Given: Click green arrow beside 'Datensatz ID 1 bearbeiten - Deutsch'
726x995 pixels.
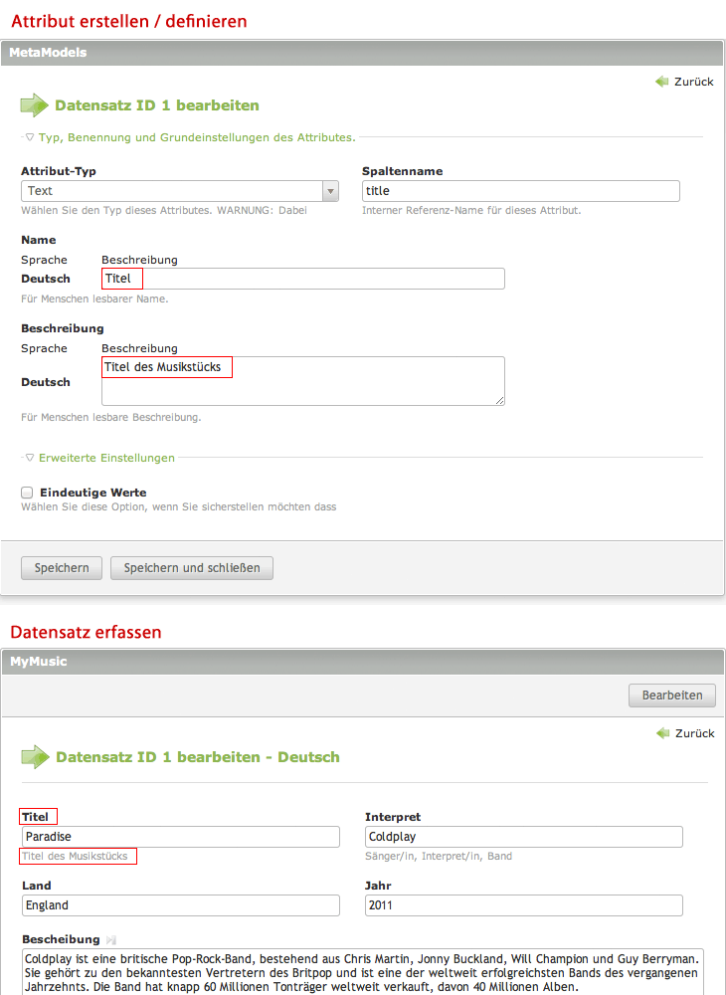Looking at the screenshot, I should 36,757.
